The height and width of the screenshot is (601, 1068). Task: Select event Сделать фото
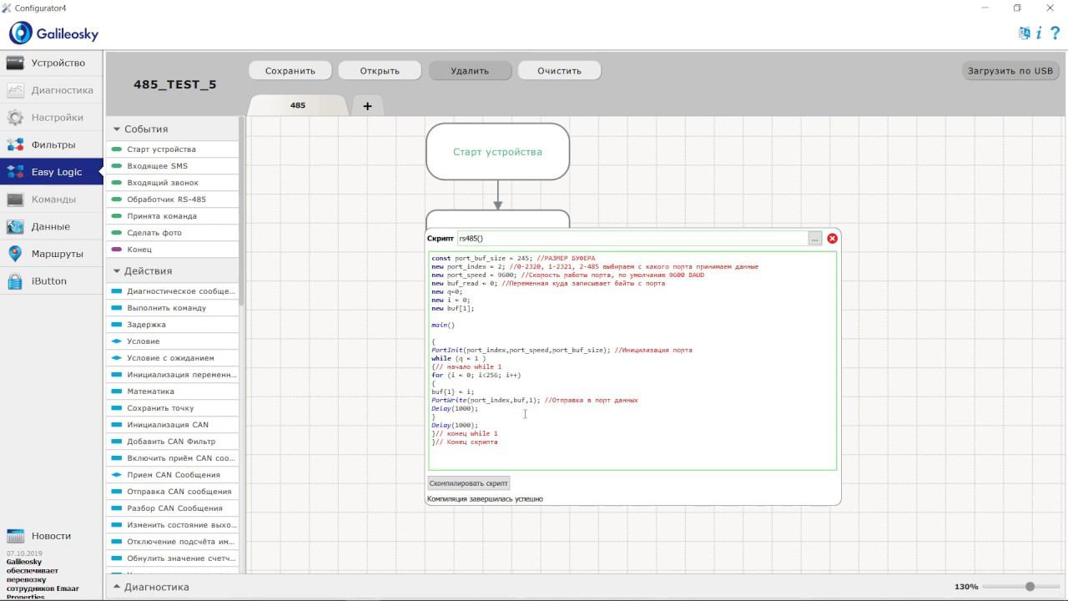[172, 233]
